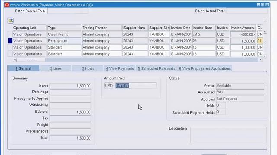Click the current record indicator for the Prepayment row
Viewport: 277px width, 155px height.
[10, 41]
